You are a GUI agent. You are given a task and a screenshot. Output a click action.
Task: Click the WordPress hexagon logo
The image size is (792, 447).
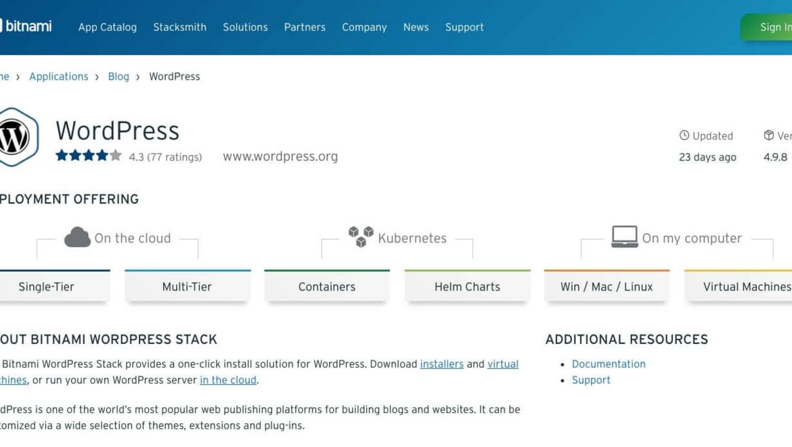pos(19,137)
